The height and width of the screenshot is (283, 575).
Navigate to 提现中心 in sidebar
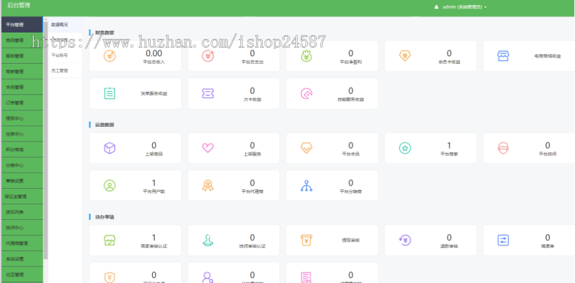[22, 119]
